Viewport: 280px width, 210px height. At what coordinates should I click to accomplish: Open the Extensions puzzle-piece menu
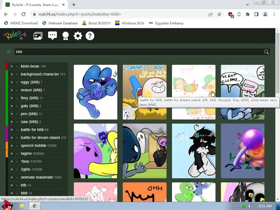tap(248, 14)
